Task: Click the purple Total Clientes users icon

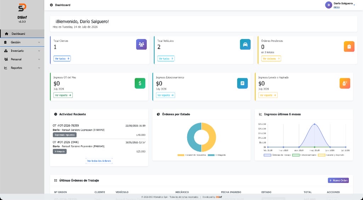Action: click(141, 44)
